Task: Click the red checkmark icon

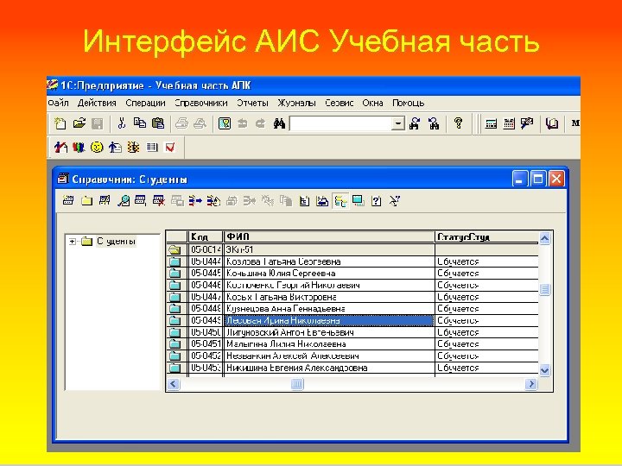Action: [170, 148]
